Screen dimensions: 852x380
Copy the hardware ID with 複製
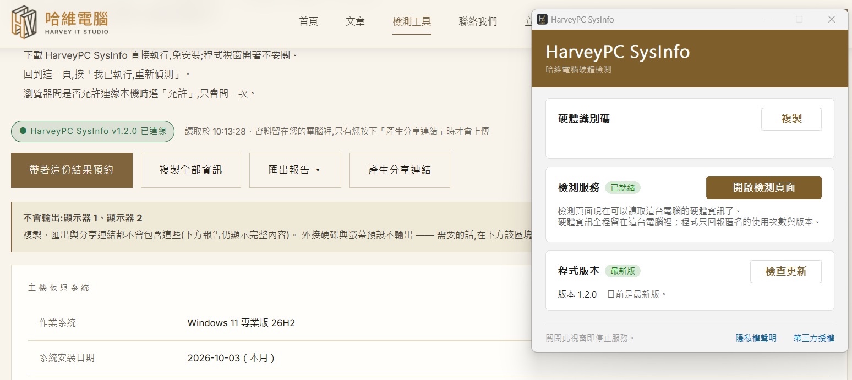pyautogui.click(x=791, y=119)
